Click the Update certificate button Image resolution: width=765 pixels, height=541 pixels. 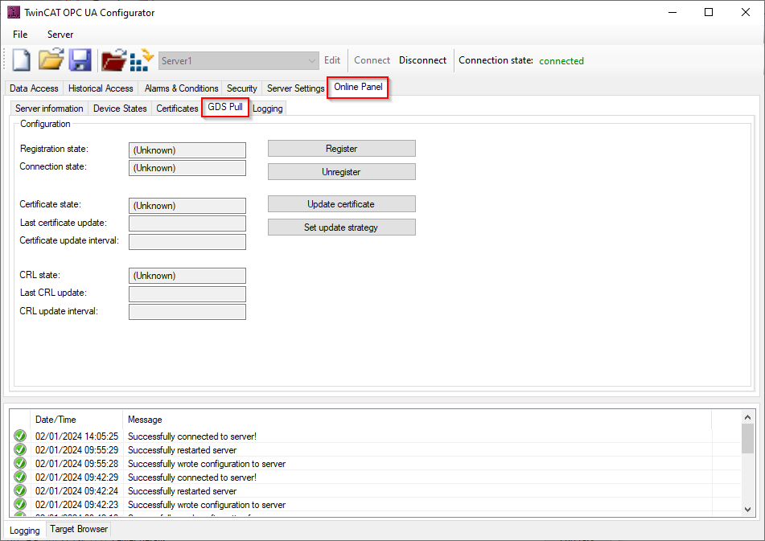[x=342, y=204]
